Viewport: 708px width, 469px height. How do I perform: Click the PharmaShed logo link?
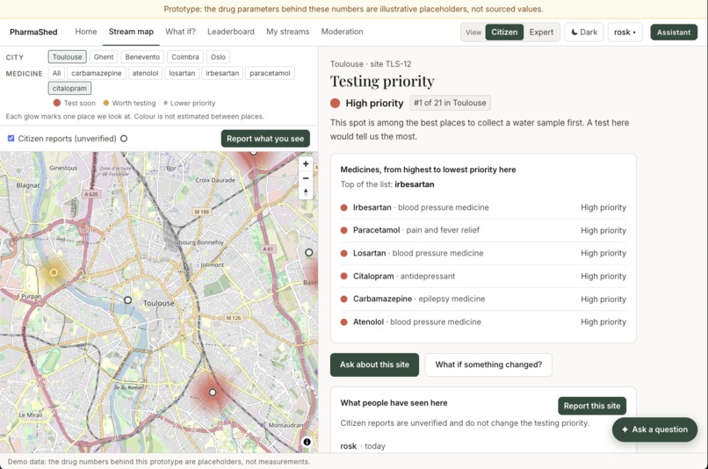[33, 32]
